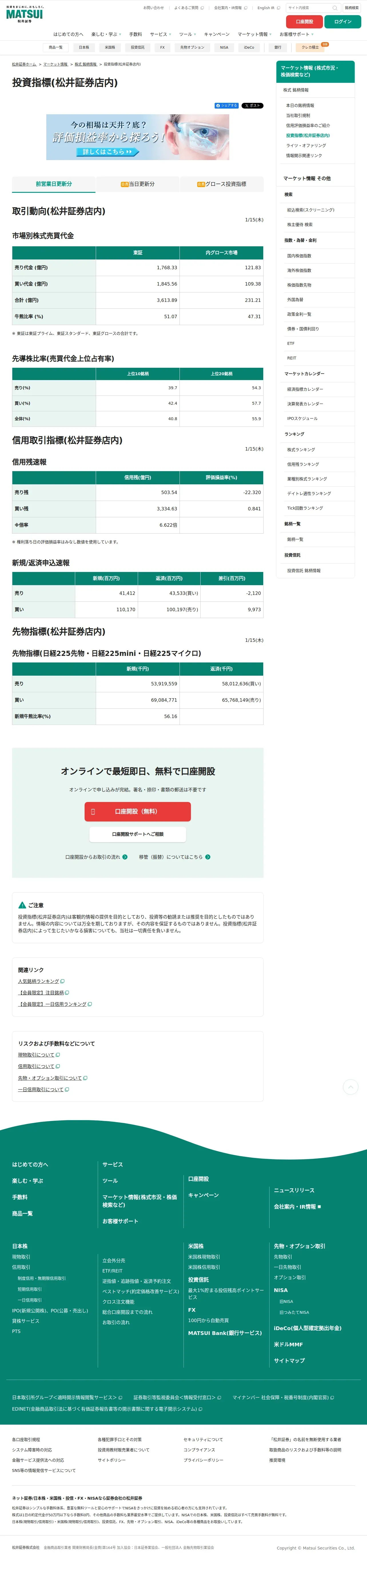Switch language via the English IR link

(268, 8)
